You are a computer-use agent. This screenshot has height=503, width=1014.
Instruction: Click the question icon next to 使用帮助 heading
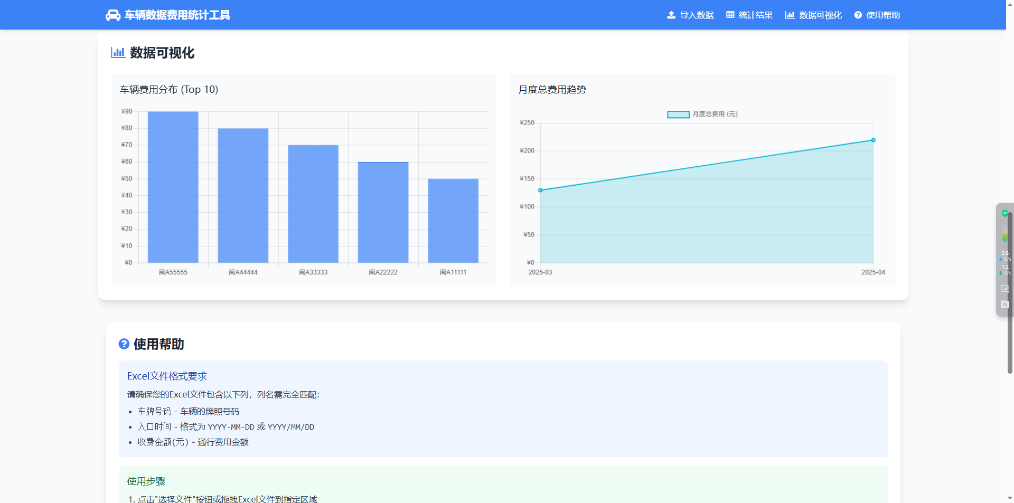(124, 344)
